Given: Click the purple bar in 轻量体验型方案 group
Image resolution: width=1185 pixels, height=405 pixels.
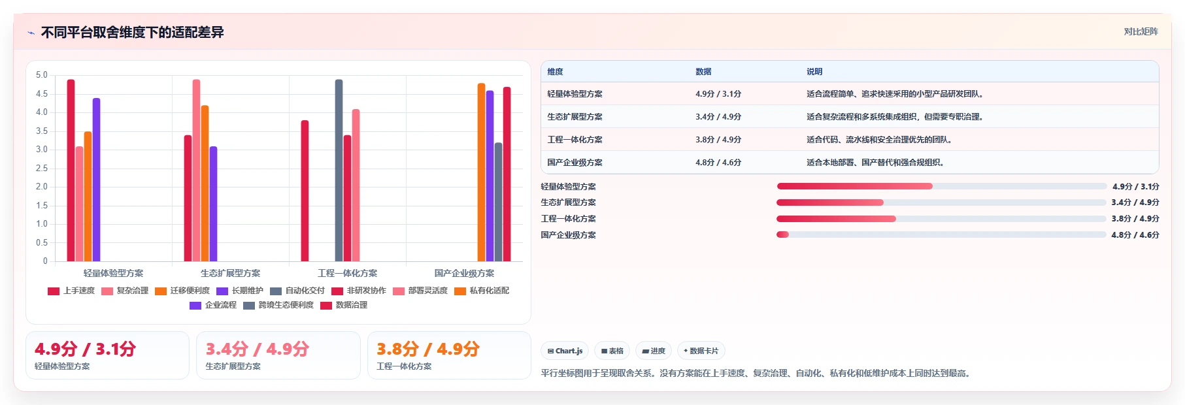Looking at the screenshot, I should tap(96, 180).
